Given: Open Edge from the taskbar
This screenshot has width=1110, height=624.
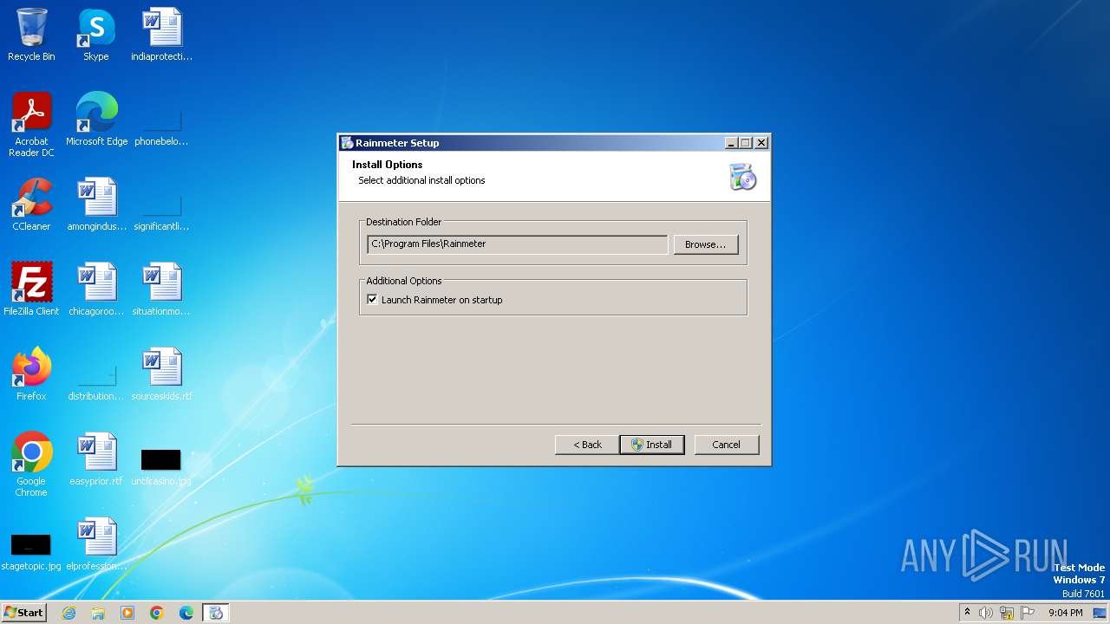Looking at the screenshot, I should pos(186,613).
